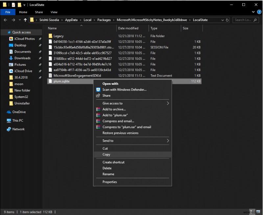Click the Forward navigation arrow
Viewport: 263px width, 215px height.
(13, 20)
